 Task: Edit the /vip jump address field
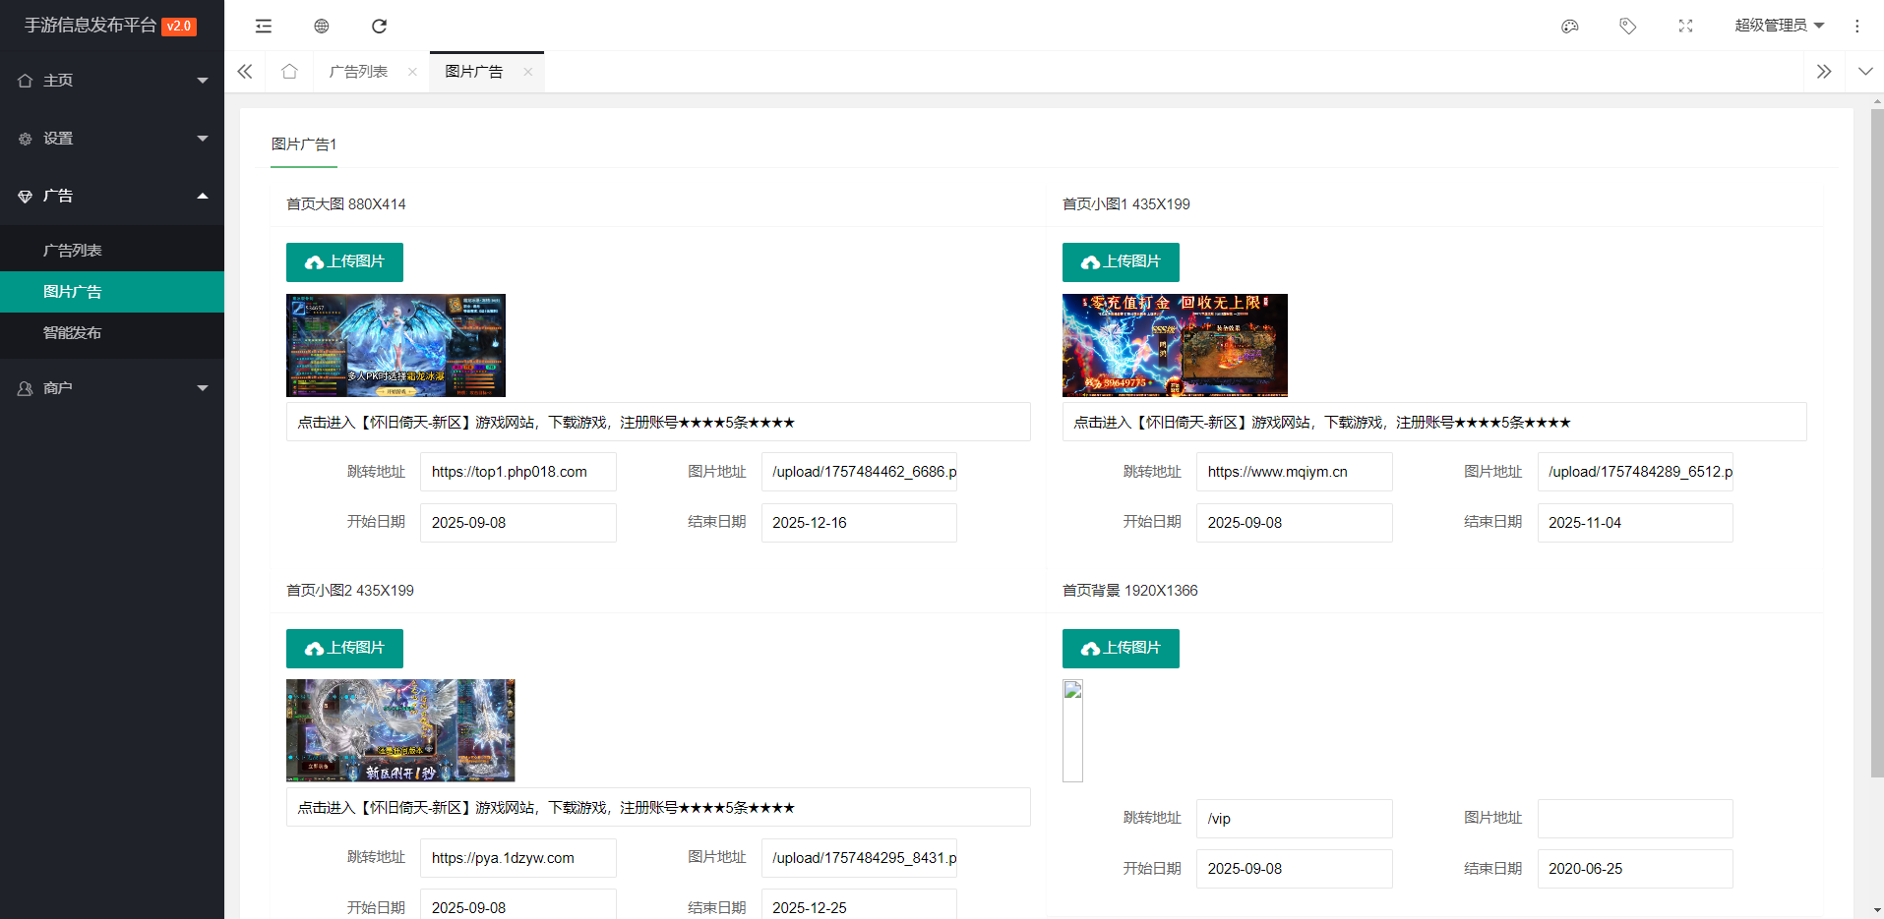click(1295, 819)
